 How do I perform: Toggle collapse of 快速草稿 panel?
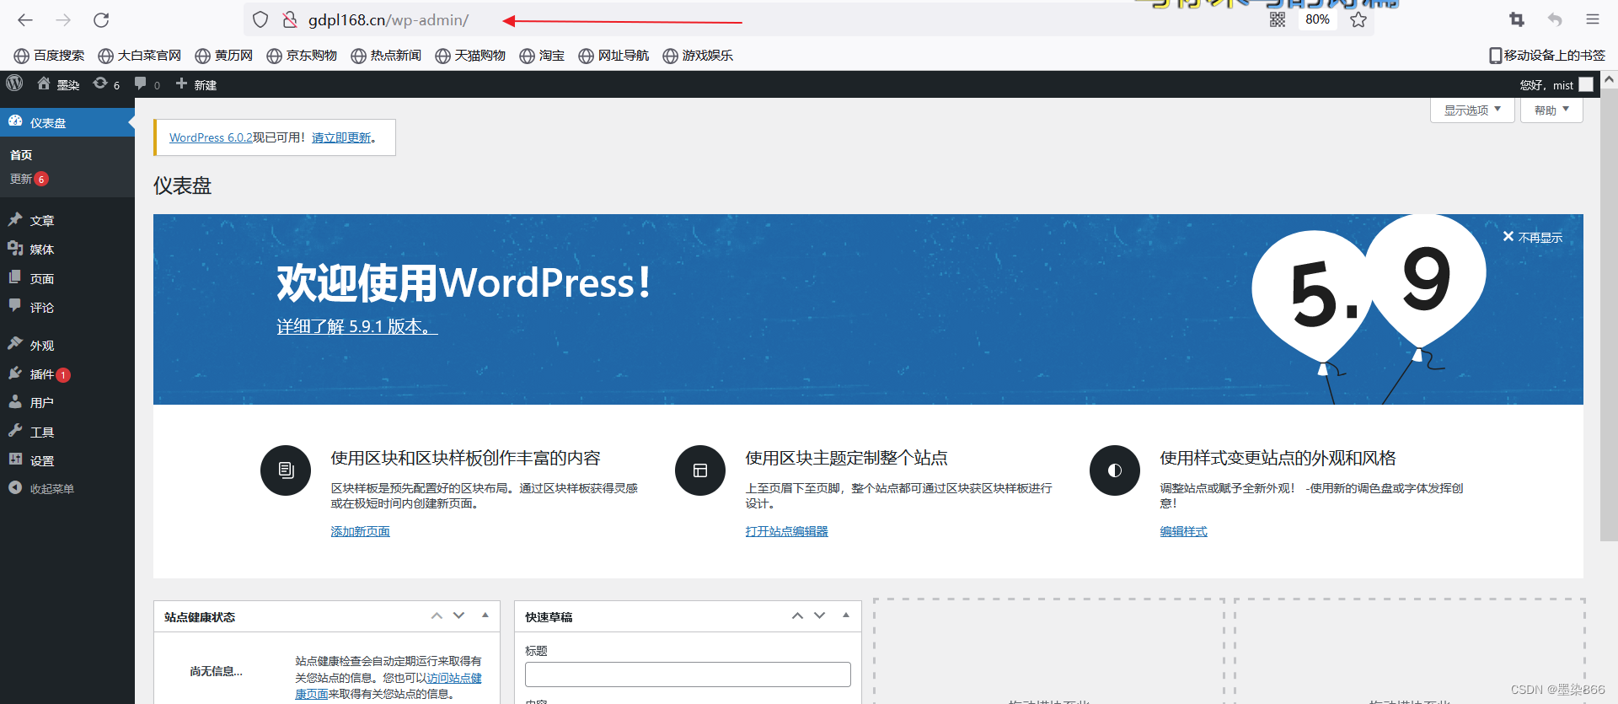(x=846, y=616)
